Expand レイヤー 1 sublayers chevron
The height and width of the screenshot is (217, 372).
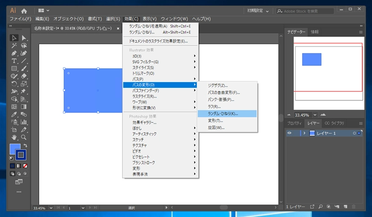click(305, 133)
